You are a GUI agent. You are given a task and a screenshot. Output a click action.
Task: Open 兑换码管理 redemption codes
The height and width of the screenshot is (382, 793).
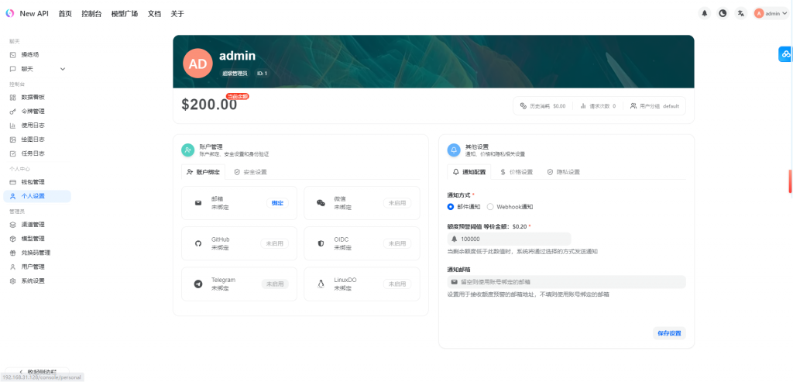(x=37, y=253)
